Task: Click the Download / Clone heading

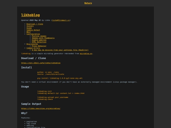Action: click(34, 58)
